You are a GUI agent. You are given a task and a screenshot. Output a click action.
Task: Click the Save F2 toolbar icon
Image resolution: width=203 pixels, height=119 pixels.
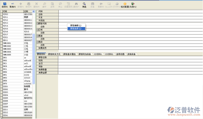click(5, 4)
